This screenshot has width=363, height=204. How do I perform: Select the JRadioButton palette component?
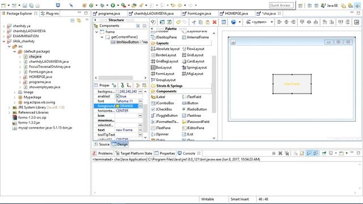(x=195, y=109)
